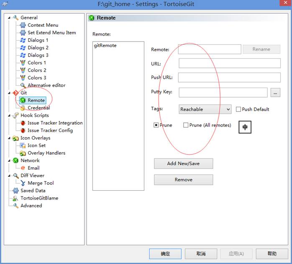Open the Saved Data page
The image size is (292, 264).
point(33,191)
